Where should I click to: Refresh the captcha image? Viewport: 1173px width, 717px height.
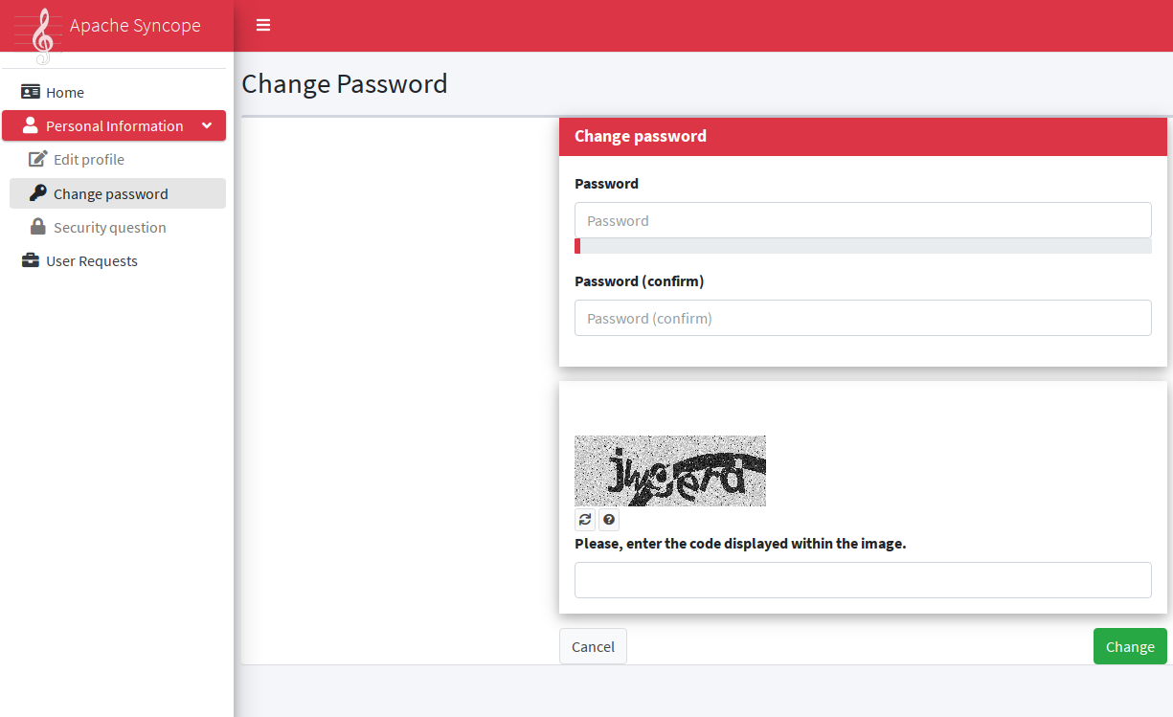click(x=585, y=519)
